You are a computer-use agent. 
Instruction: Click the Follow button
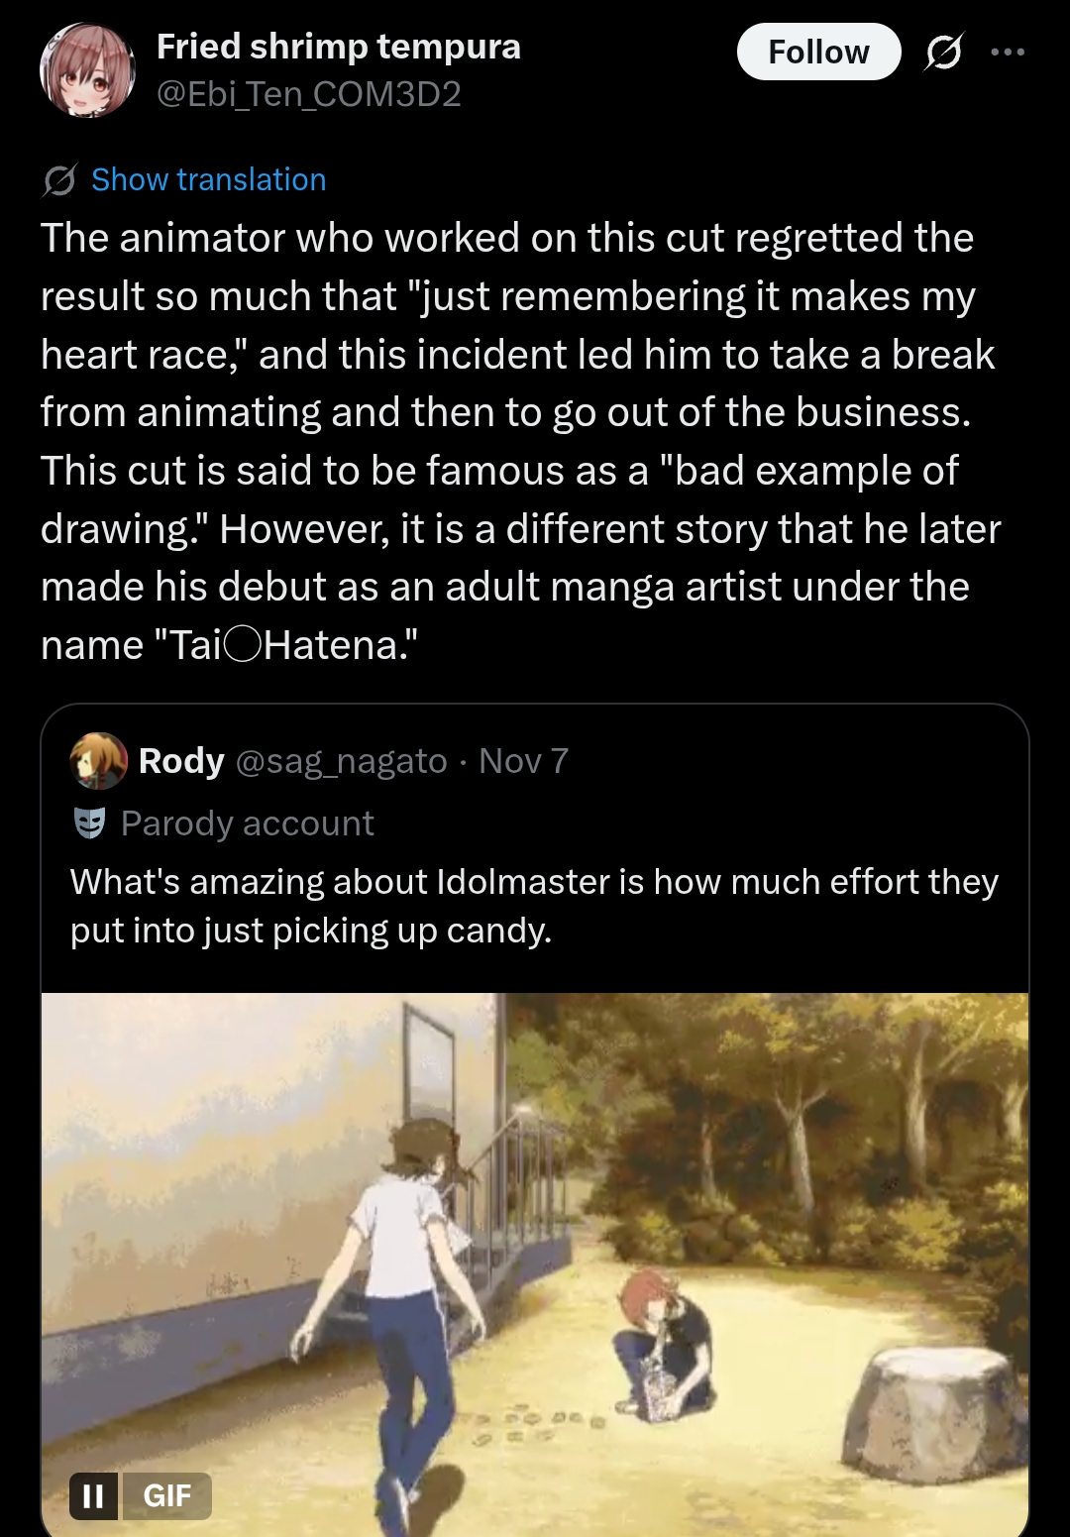click(818, 52)
